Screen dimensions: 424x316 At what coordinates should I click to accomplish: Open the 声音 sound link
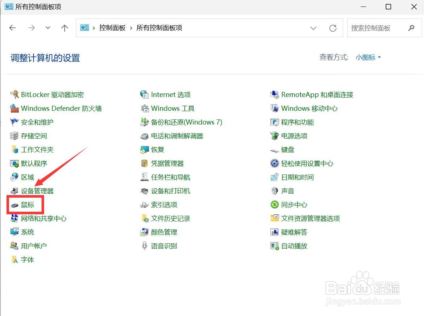pos(288,191)
